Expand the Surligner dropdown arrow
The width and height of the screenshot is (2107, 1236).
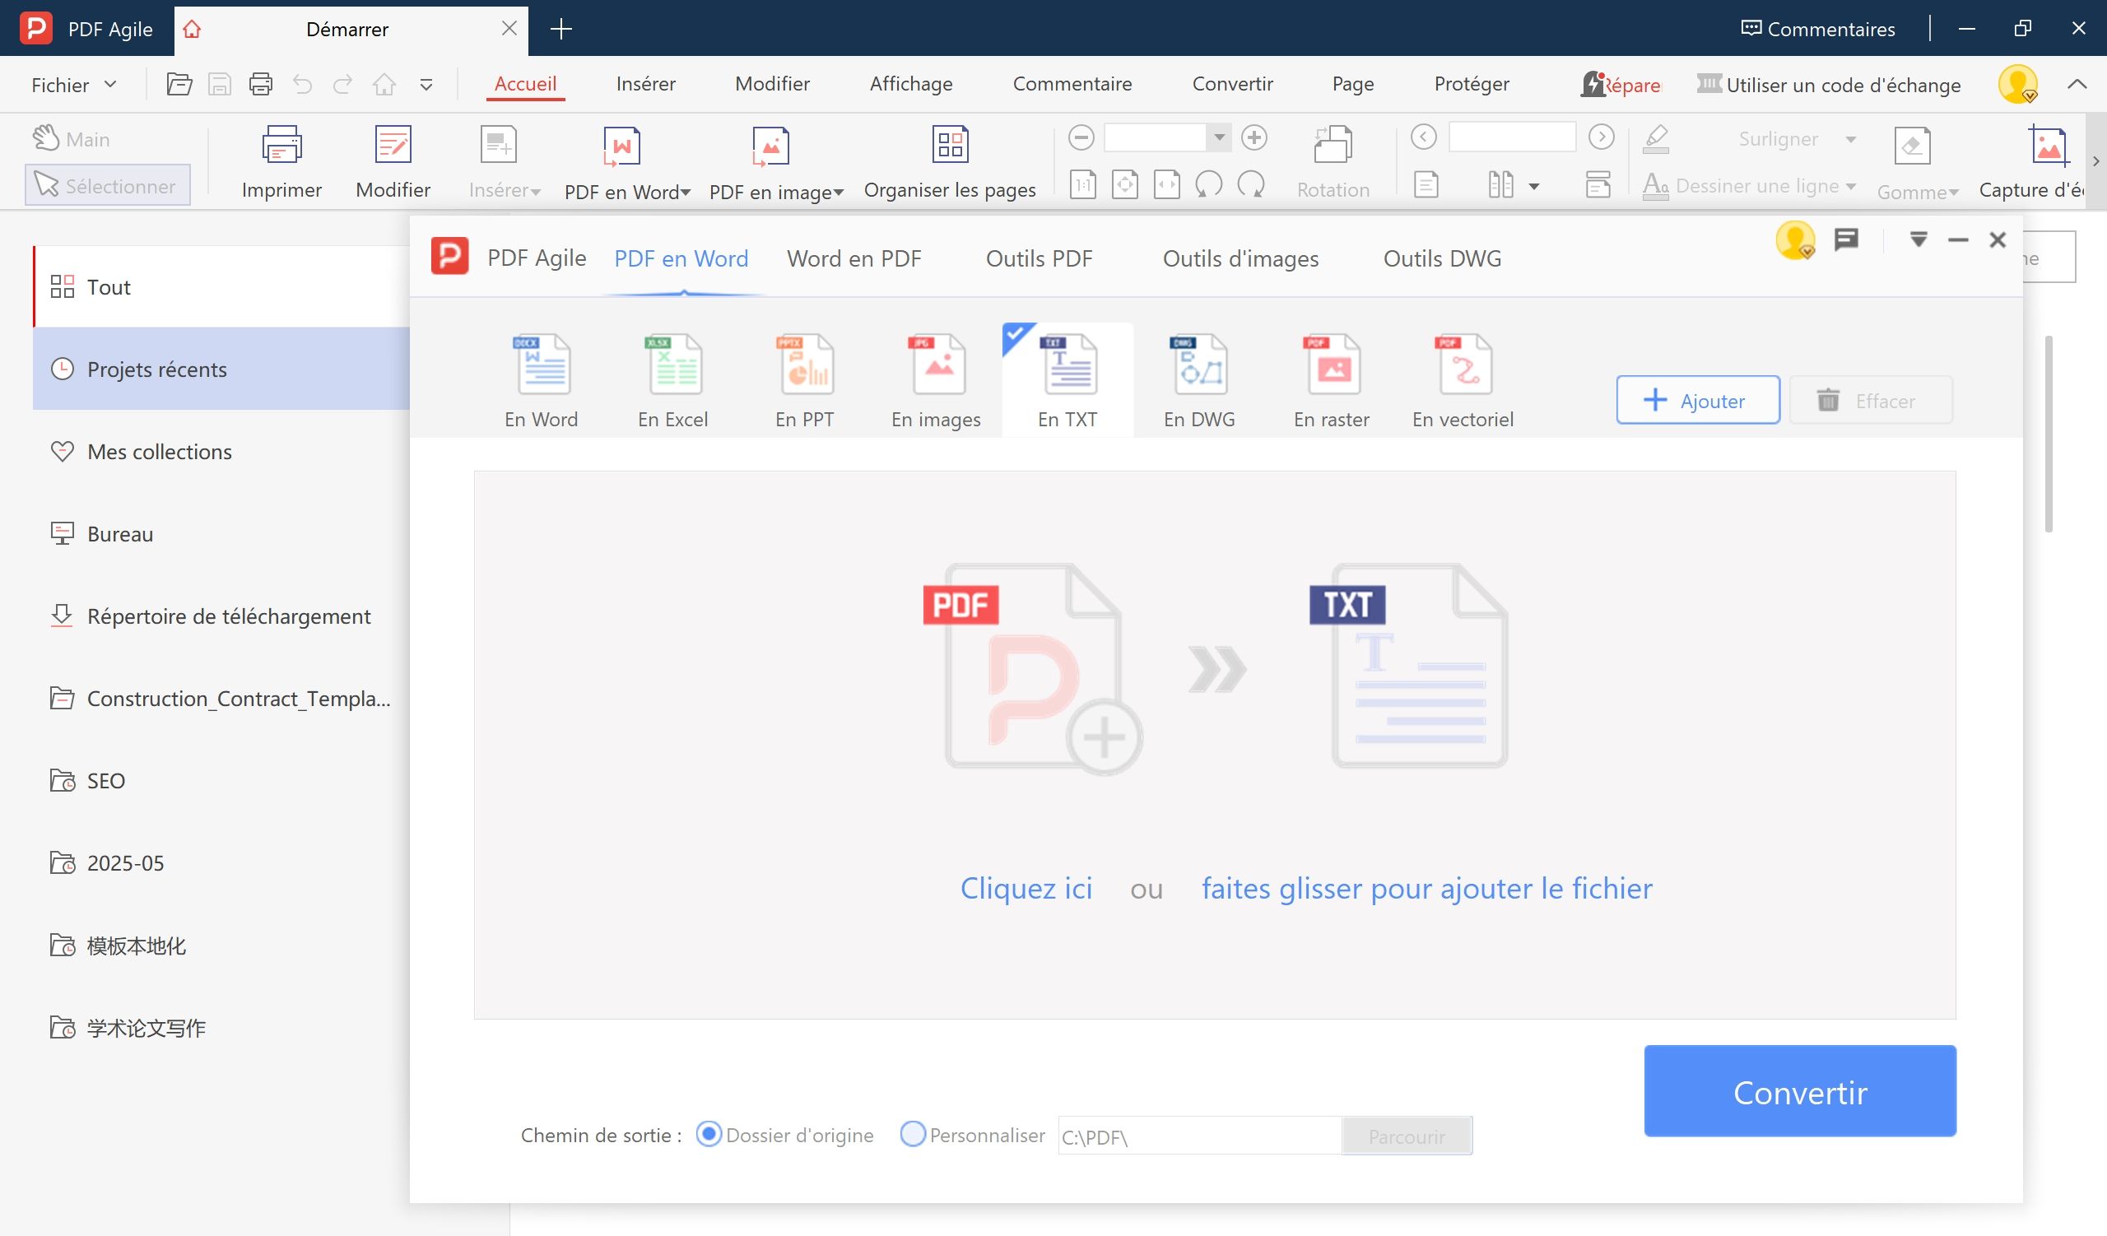(1851, 139)
